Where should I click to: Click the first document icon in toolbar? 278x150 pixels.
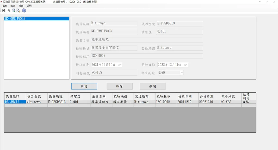point(4,11)
